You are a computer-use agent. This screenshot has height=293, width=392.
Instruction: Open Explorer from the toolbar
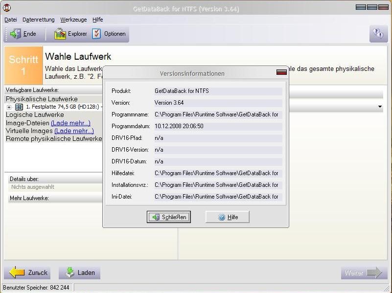coord(70,34)
